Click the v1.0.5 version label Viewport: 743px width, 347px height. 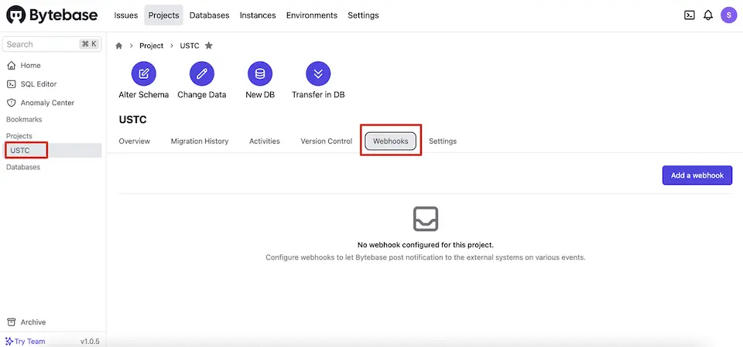pos(90,342)
